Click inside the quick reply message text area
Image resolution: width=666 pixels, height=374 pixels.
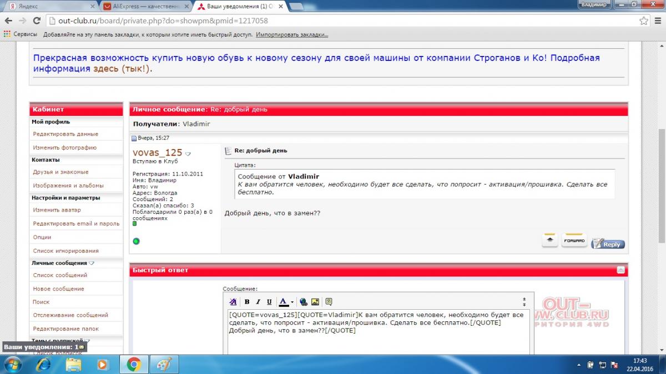coord(379,331)
